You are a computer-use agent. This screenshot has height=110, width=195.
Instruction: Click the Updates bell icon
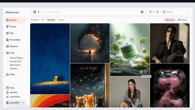(x=7, y=92)
